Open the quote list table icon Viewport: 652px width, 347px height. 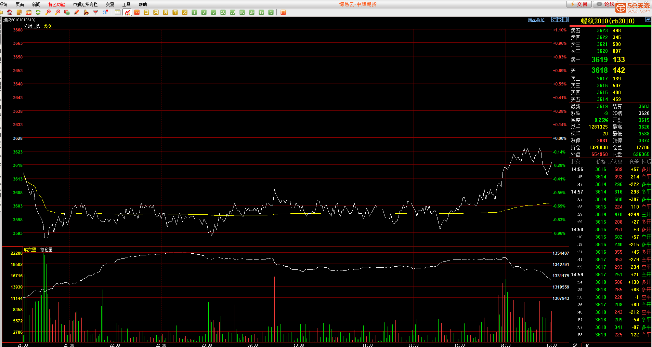point(118,12)
